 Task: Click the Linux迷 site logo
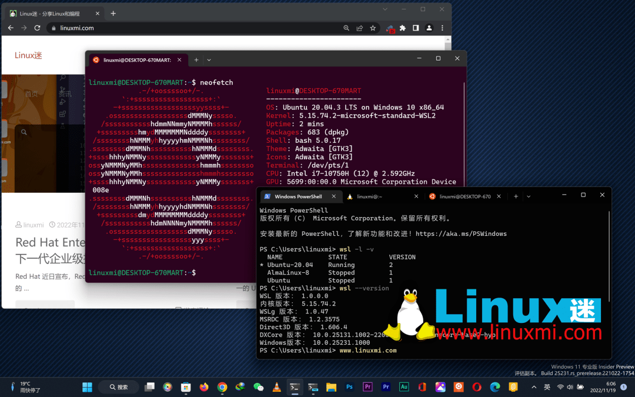pyautogui.click(x=28, y=55)
